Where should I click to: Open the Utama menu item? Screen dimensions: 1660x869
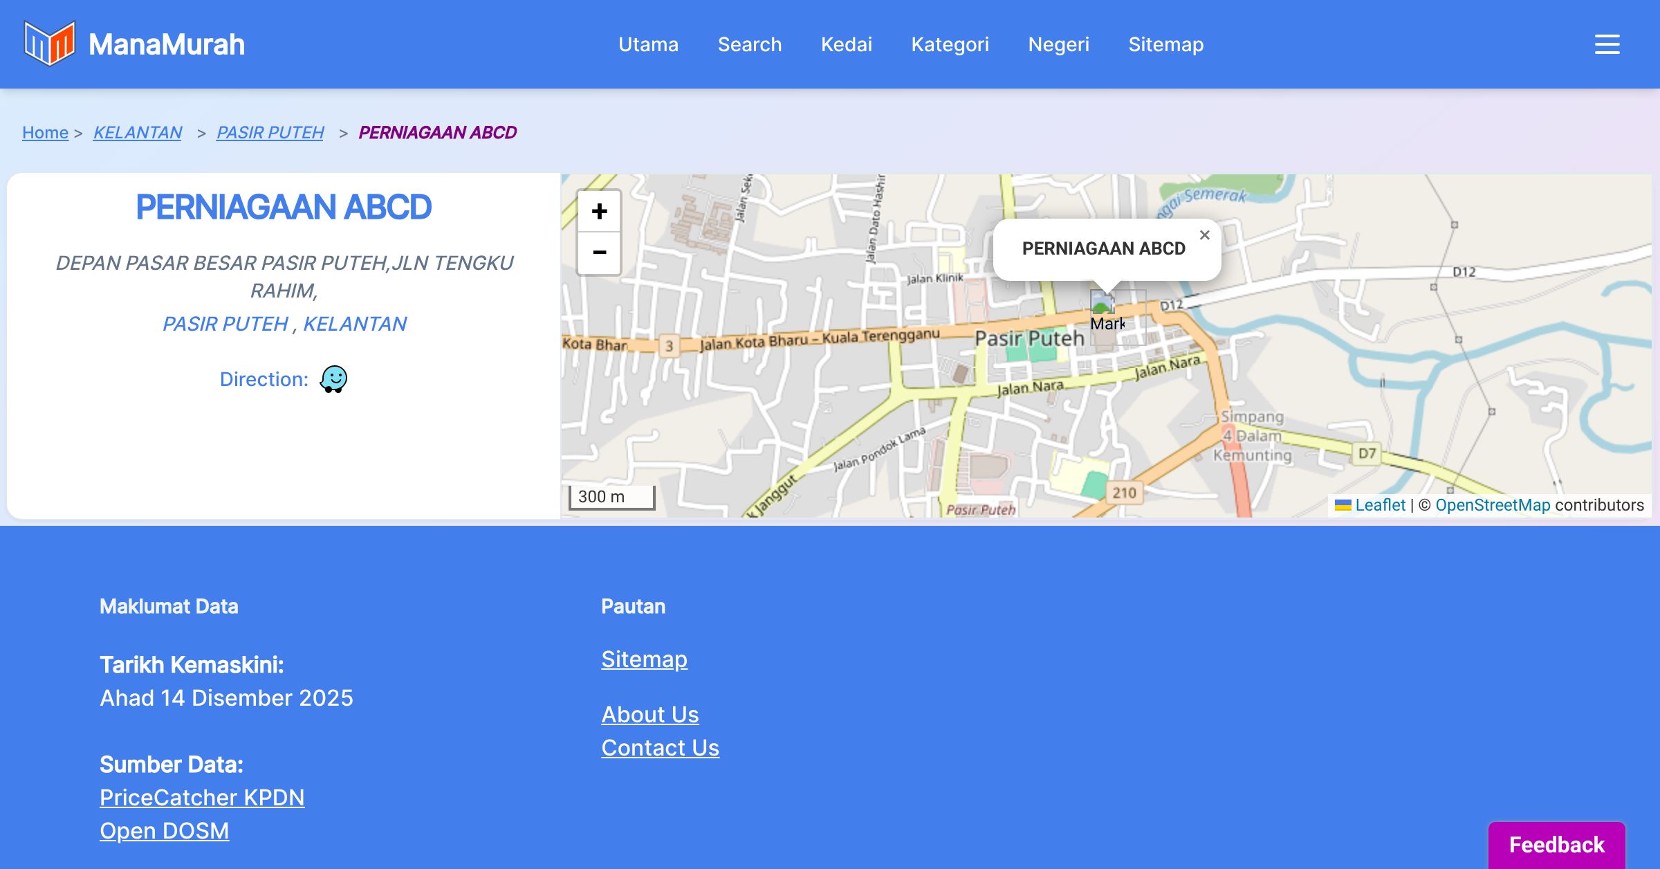point(648,44)
